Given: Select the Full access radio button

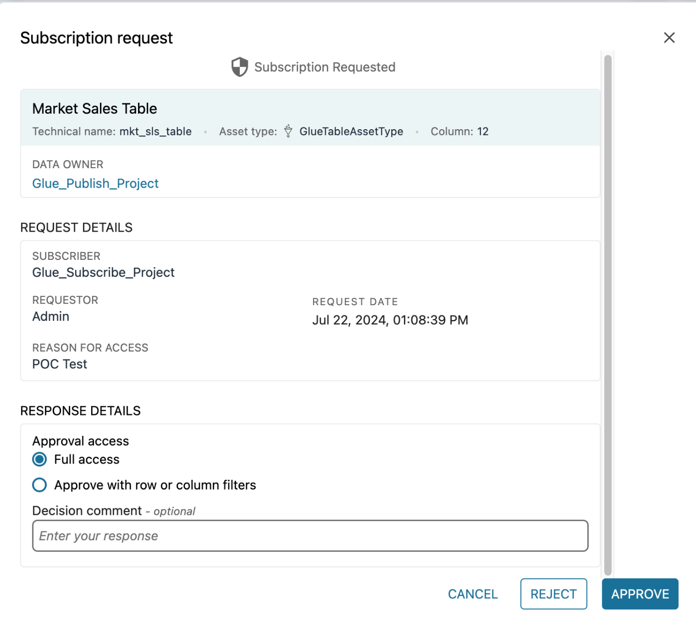Looking at the screenshot, I should pos(40,459).
